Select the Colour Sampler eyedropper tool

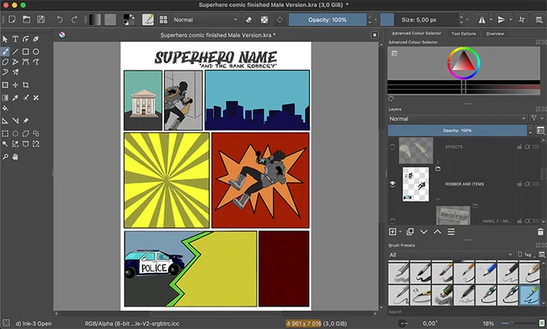pos(15,98)
